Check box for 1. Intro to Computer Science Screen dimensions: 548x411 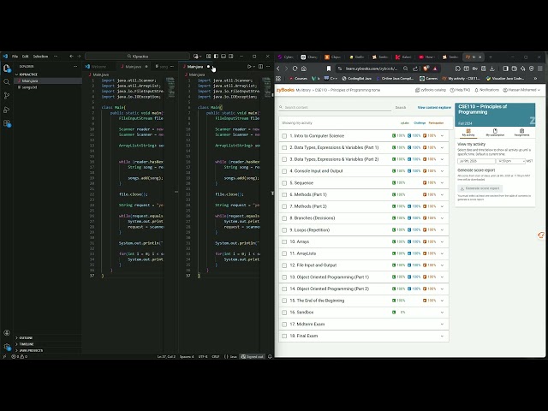(x=284, y=136)
